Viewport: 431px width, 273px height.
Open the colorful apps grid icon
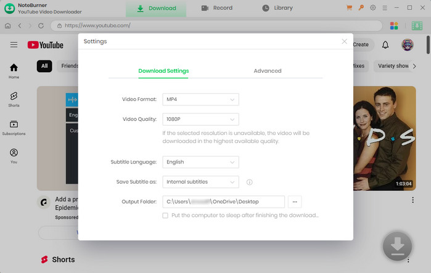(395, 26)
